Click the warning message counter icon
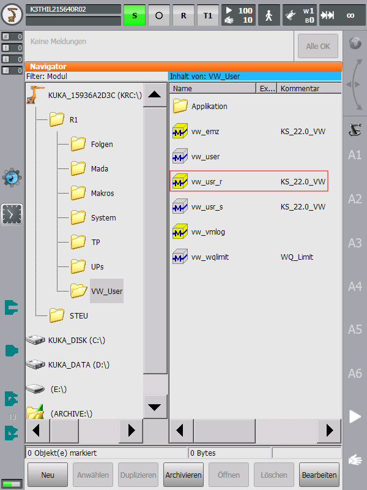The width and height of the screenshot is (367, 490). 12,48
